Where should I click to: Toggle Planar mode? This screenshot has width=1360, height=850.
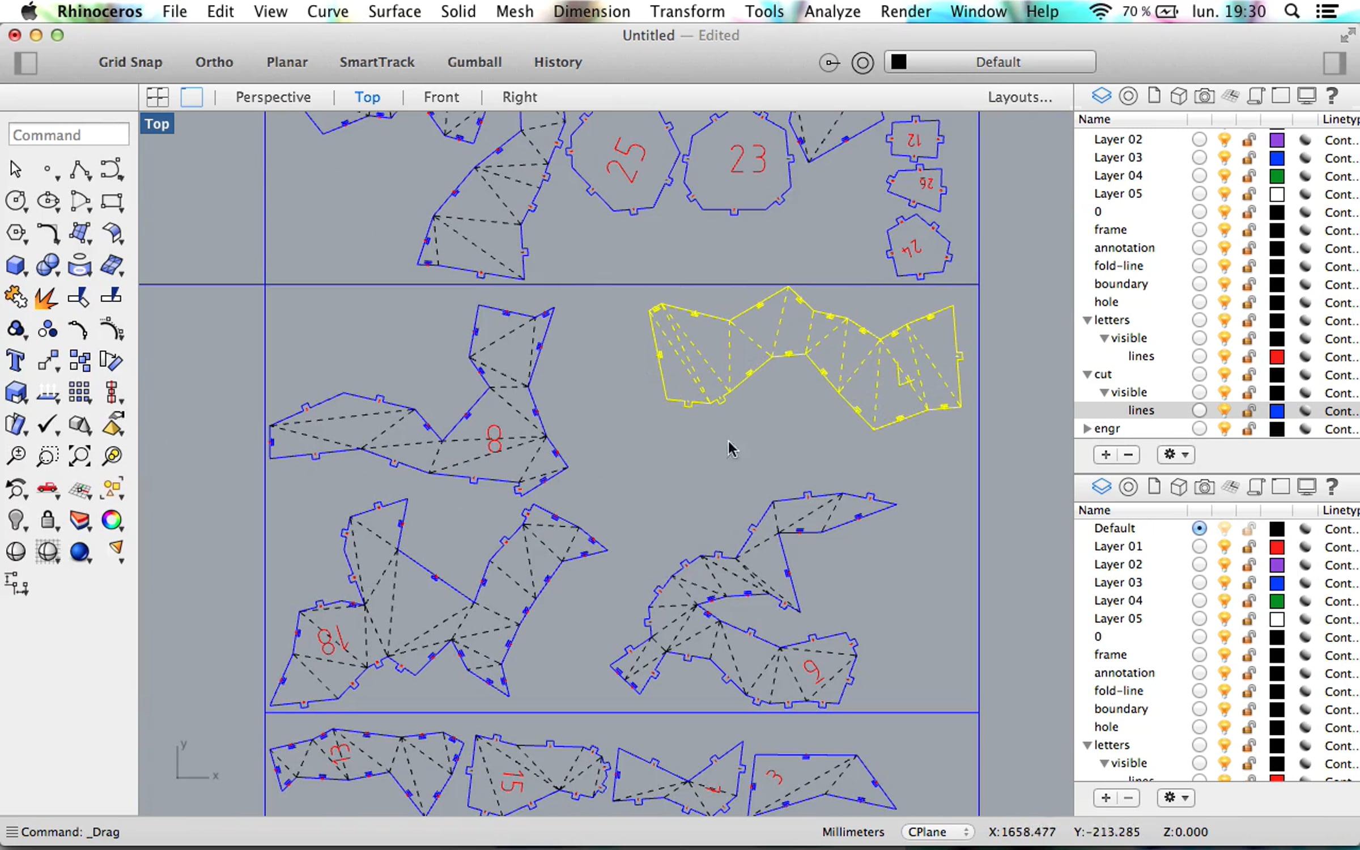(x=287, y=62)
